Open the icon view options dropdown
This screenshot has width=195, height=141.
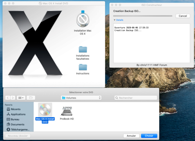(21, 98)
